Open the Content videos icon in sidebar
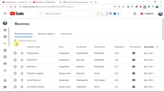Viewport: 164px width, 92px height. pos(5,37)
